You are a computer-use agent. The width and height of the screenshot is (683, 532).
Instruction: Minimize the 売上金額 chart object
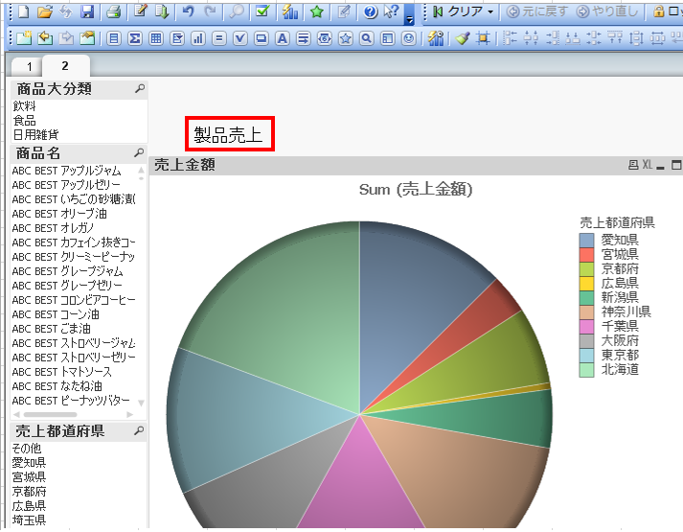click(661, 166)
